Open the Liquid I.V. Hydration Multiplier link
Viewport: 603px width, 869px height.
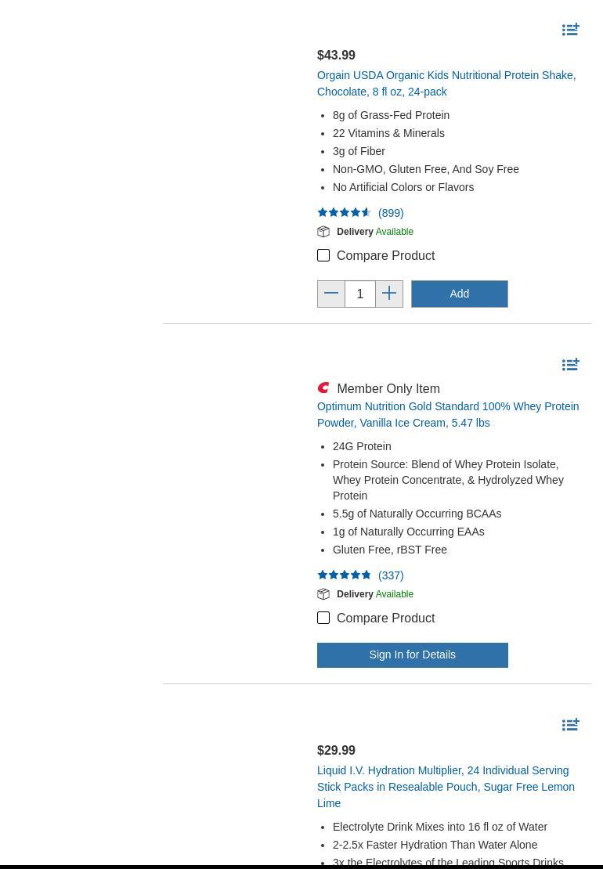click(445, 786)
